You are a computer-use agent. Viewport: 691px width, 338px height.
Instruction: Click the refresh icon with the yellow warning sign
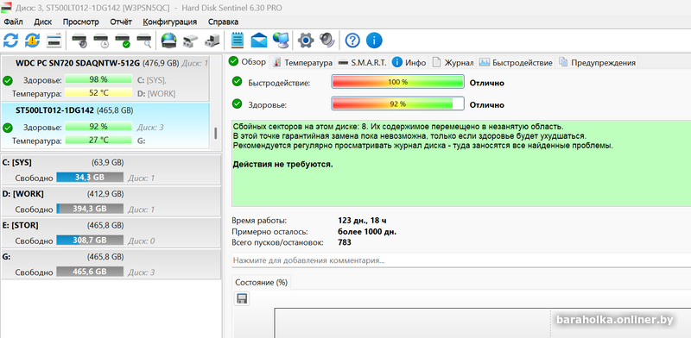point(32,41)
